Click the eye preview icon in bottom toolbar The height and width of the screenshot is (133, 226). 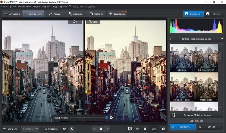point(64,129)
